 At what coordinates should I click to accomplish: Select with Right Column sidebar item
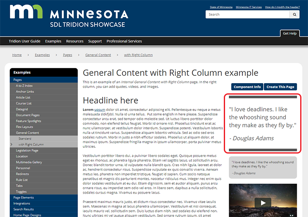[44, 145]
